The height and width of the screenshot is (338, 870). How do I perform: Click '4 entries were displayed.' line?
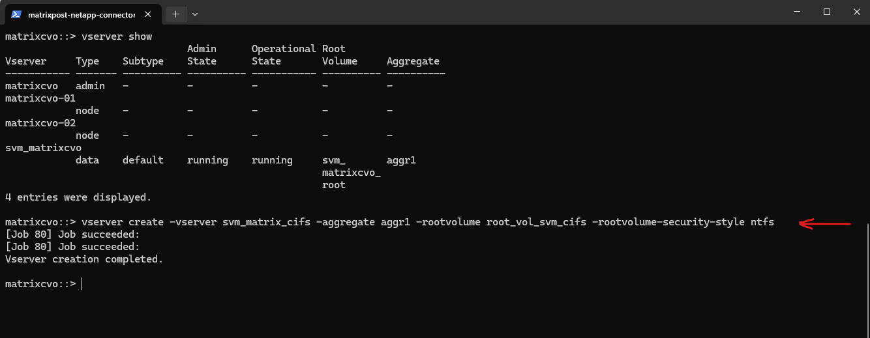(x=78, y=197)
